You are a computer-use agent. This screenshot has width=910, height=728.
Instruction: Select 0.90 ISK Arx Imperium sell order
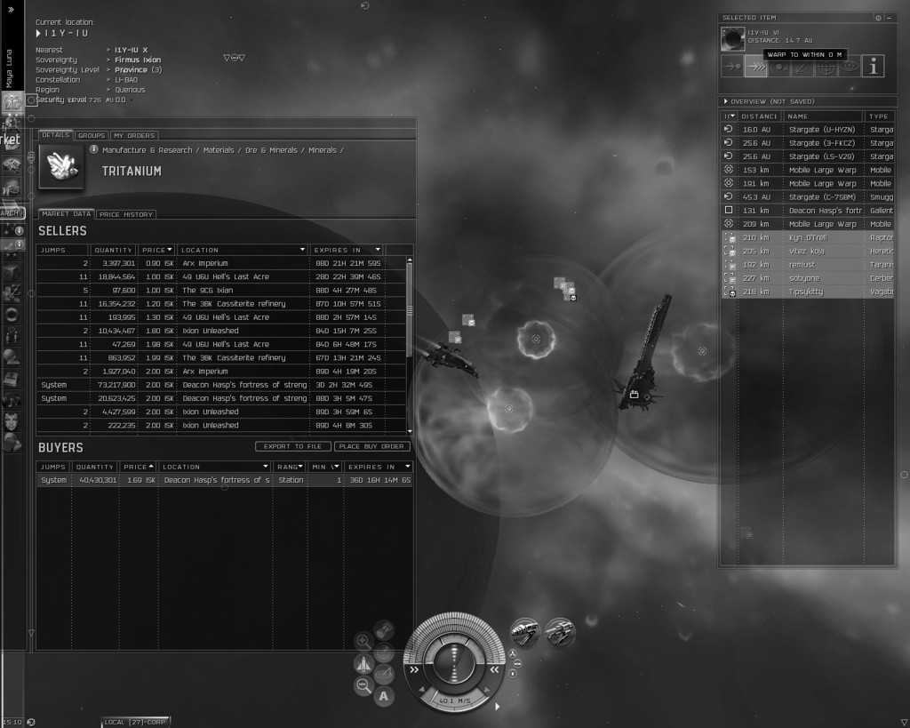pyautogui.click(x=221, y=263)
